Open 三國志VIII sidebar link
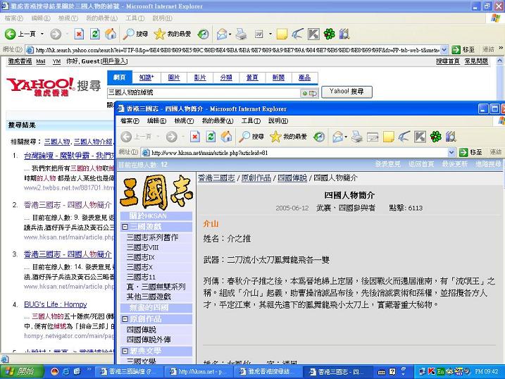The width and height of the screenshot is (505, 379). pos(142,247)
